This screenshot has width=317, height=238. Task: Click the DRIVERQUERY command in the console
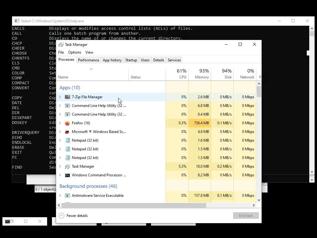26,133
